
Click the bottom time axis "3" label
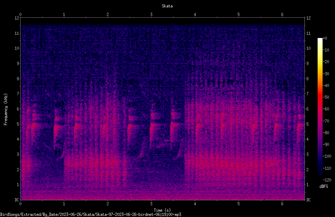[151, 204]
